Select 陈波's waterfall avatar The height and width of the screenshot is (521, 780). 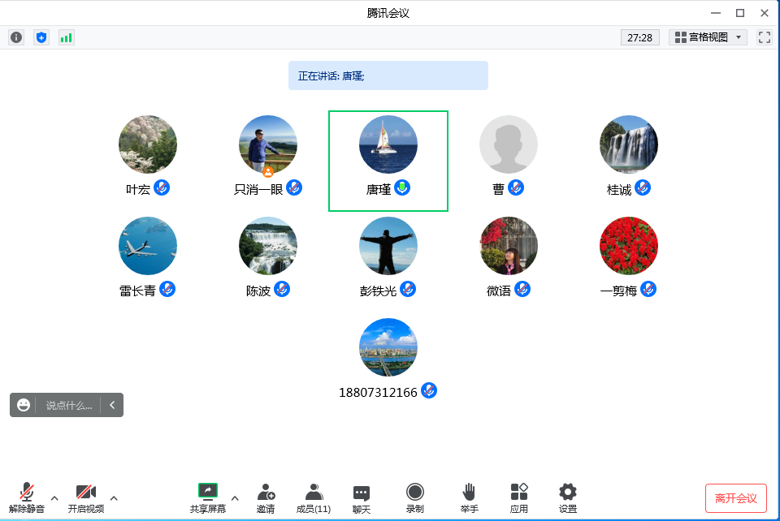coord(268,246)
